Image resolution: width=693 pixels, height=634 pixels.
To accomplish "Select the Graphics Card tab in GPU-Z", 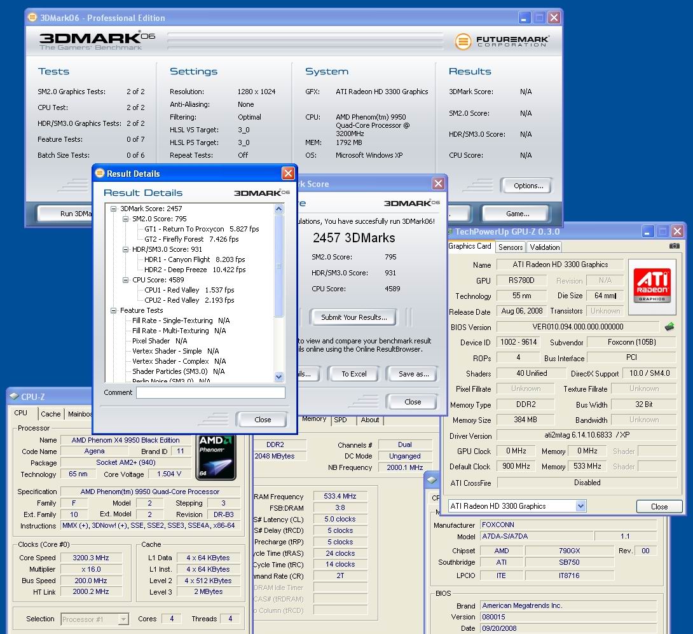I will pos(470,246).
